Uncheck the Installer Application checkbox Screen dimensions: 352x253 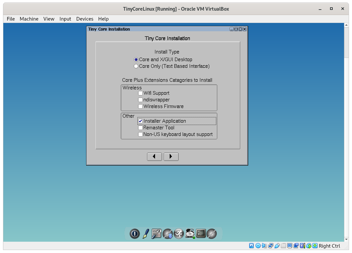click(x=162, y=121)
